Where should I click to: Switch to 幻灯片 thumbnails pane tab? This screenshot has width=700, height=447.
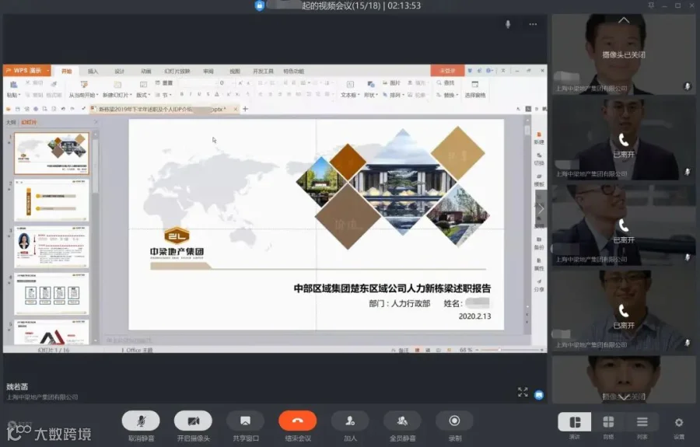29,122
